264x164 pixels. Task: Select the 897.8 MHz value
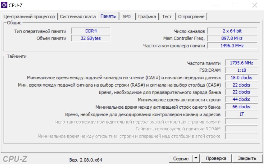232,38
